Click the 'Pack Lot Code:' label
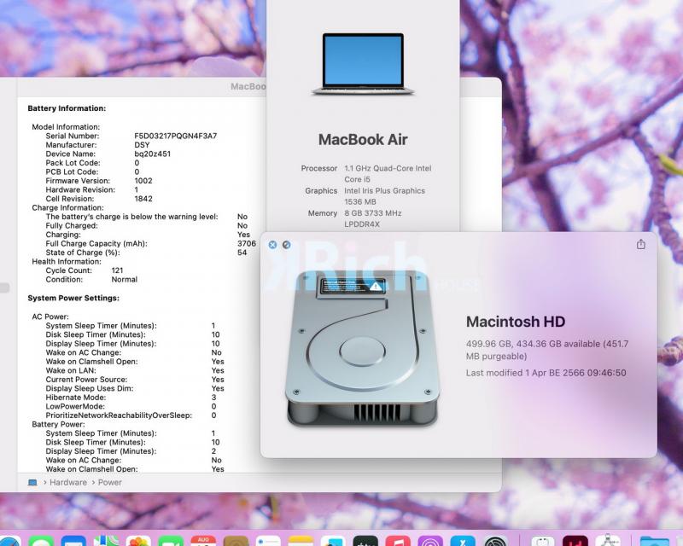683x546 pixels. point(73,163)
